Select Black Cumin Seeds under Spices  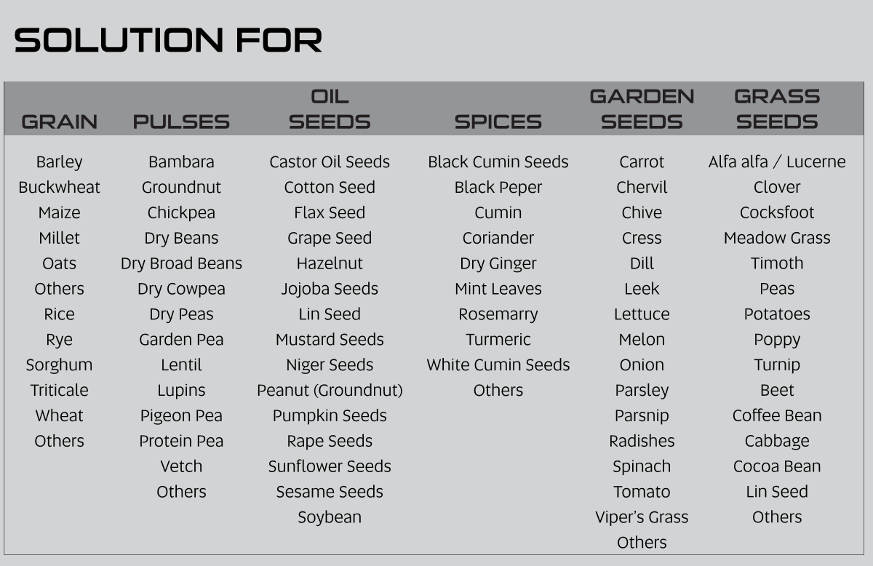pos(498,162)
